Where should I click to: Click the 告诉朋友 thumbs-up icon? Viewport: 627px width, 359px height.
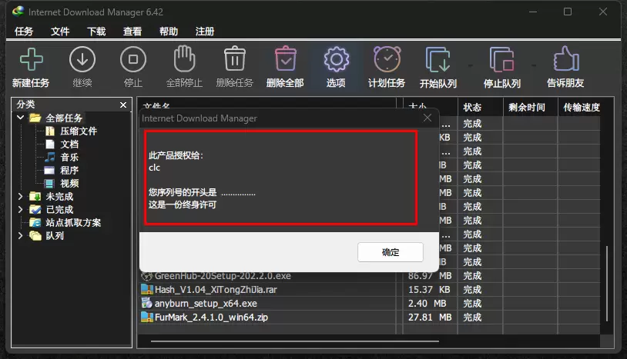click(x=565, y=60)
